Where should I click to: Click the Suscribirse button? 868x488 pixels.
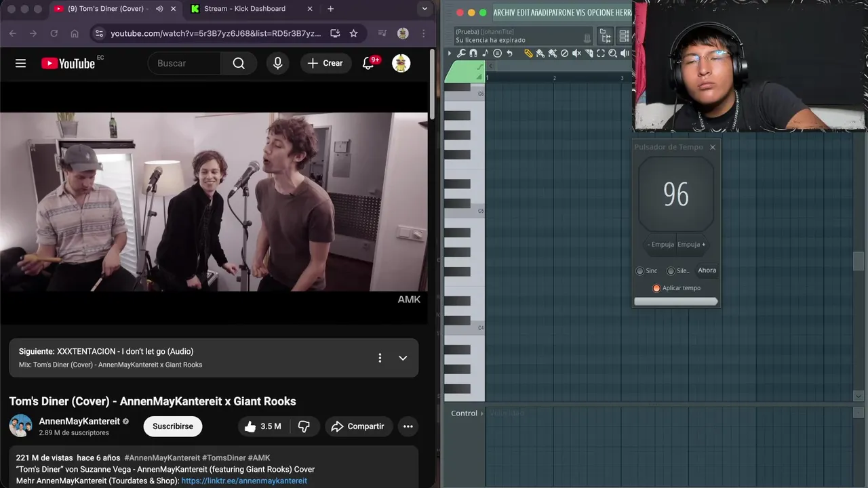173,426
